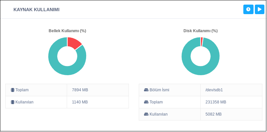This screenshot has width=267, height=132.
Task: Select the 231358 MB disk total value
Action: point(216,102)
